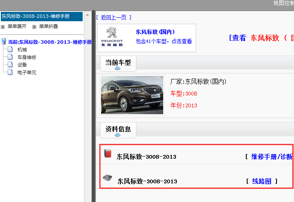Select the 资料信息 tab

(x=118, y=130)
